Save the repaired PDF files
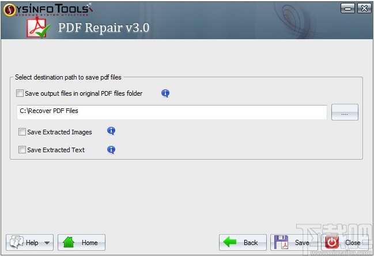The width and height of the screenshot is (374, 256). click(294, 242)
